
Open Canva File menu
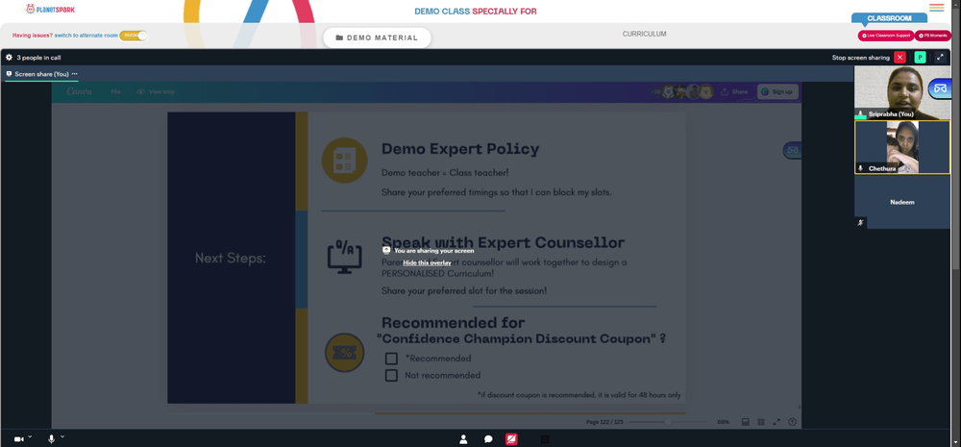click(115, 91)
